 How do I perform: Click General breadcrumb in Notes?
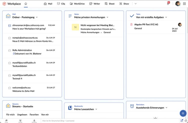click(107, 32)
